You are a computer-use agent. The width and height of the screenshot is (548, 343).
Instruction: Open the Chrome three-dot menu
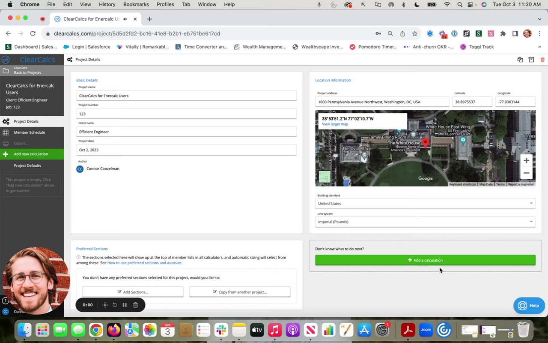tap(539, 33)
